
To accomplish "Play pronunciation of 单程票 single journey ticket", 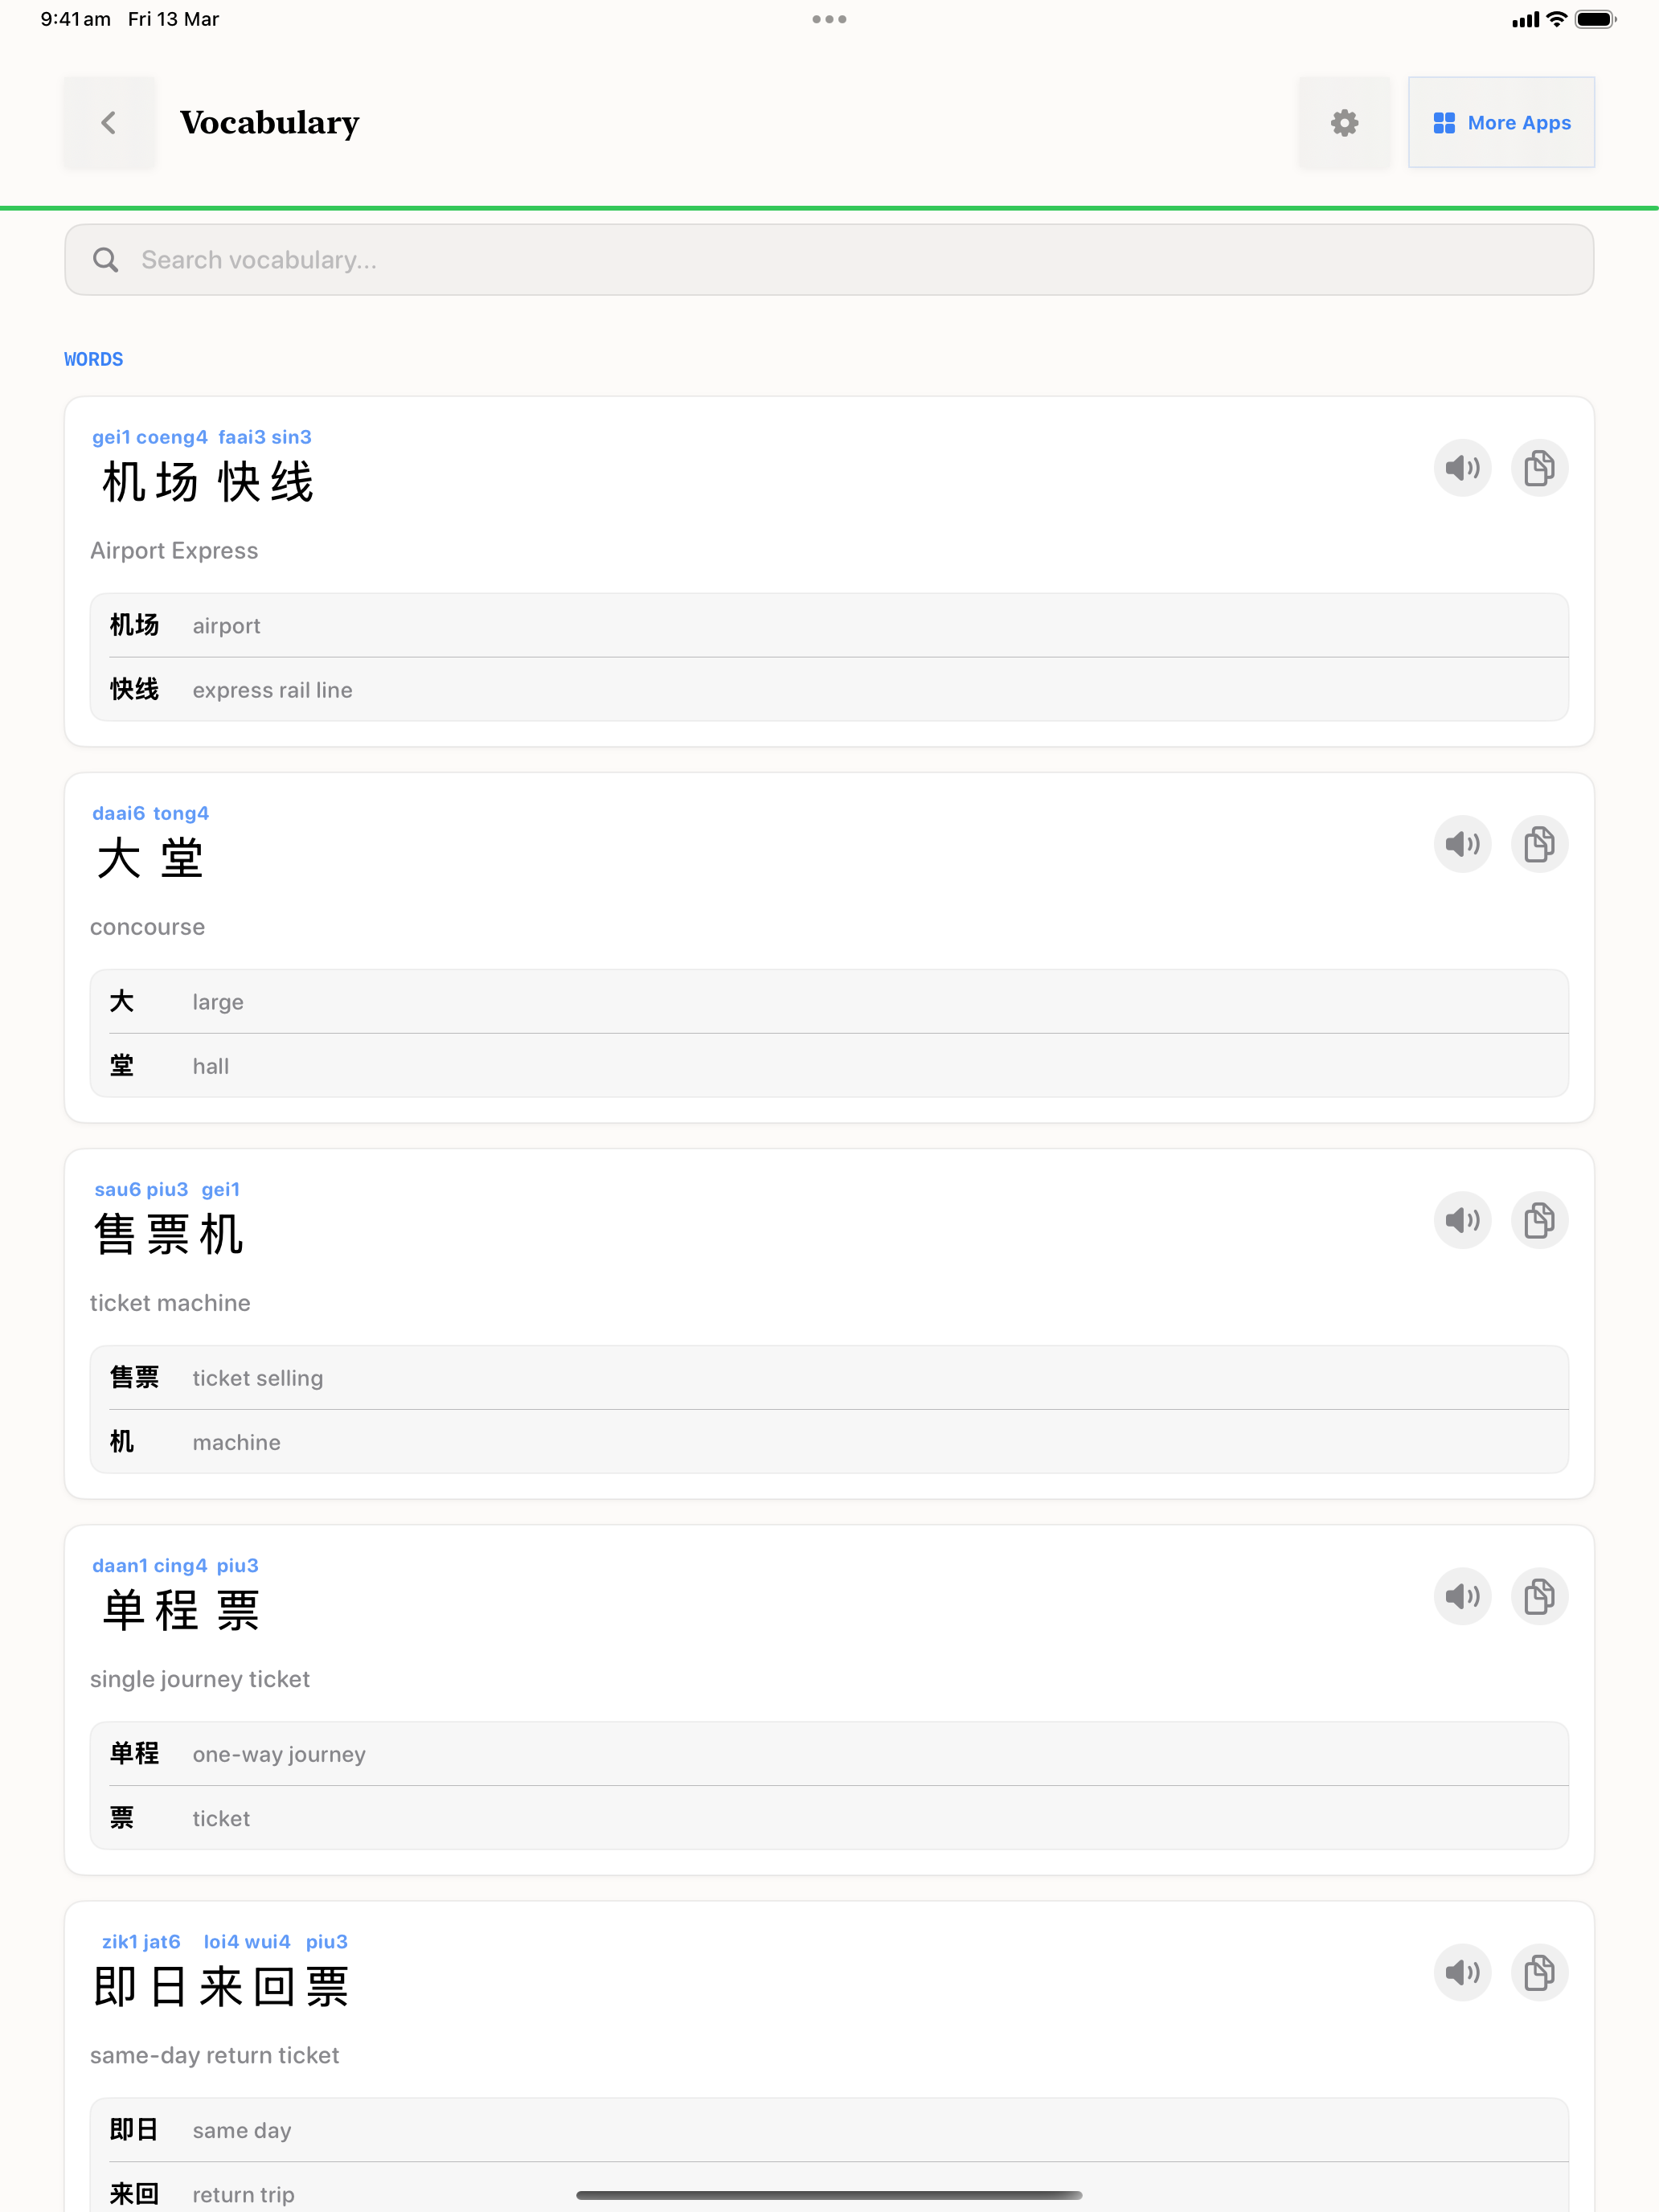I will [1462, 1596].
